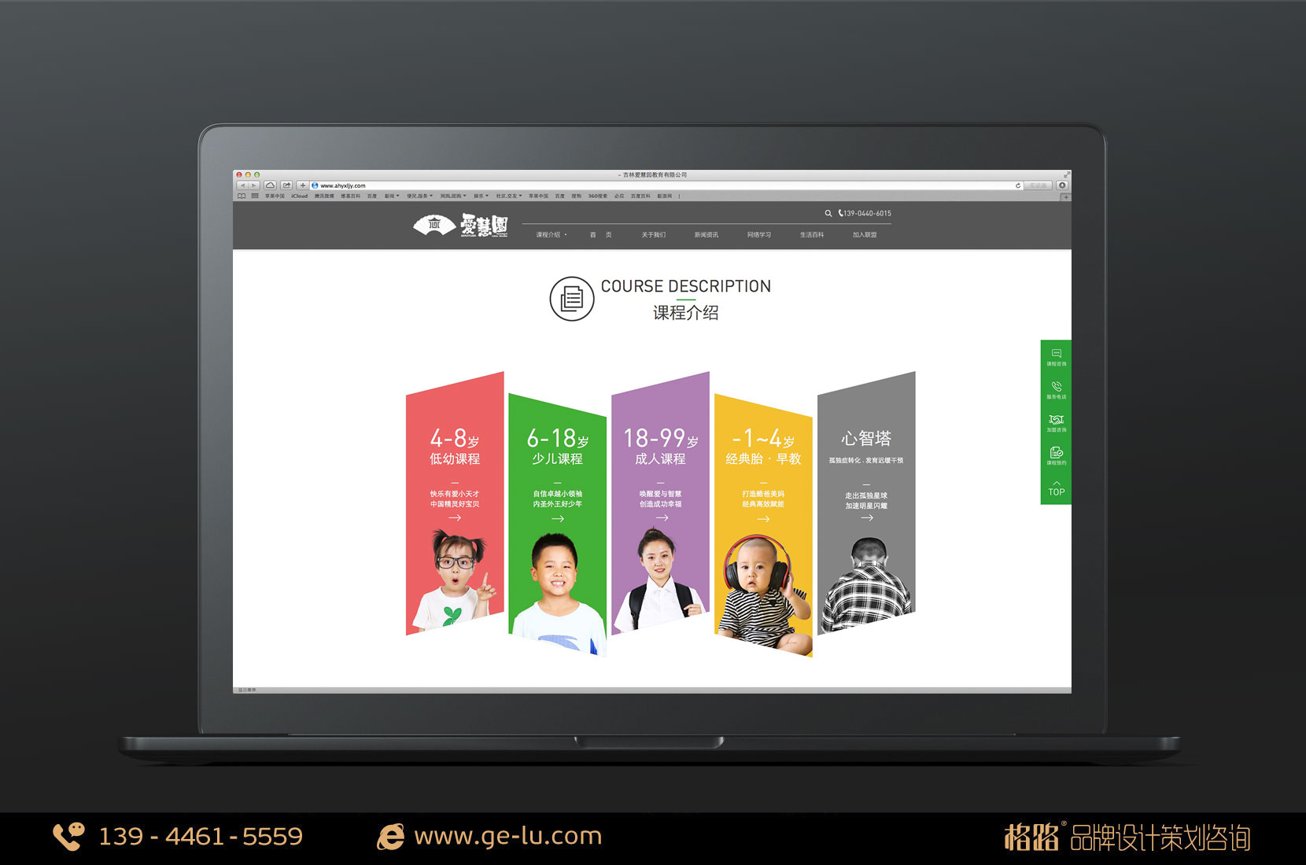Expand the 便民服务 bookmarks dropdown
Image resolution: width=1306 pixels, height=865 pixels.
tap(419, 196)
